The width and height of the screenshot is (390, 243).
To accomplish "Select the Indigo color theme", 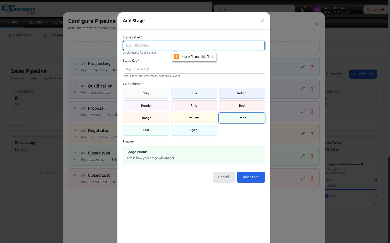I will tap(242, 93).
